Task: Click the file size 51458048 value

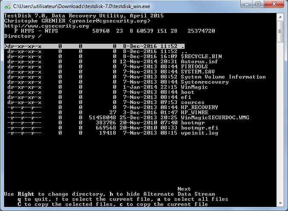Action: coord(103,118)
